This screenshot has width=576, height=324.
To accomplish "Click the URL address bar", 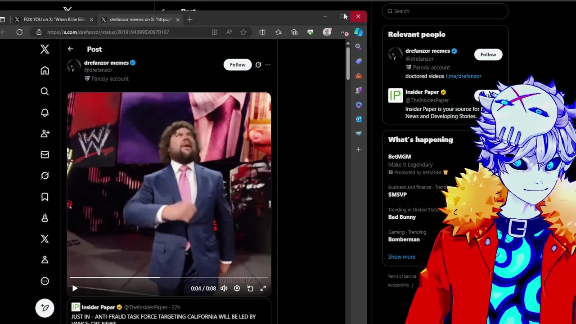I will click(x=121, y=32).
